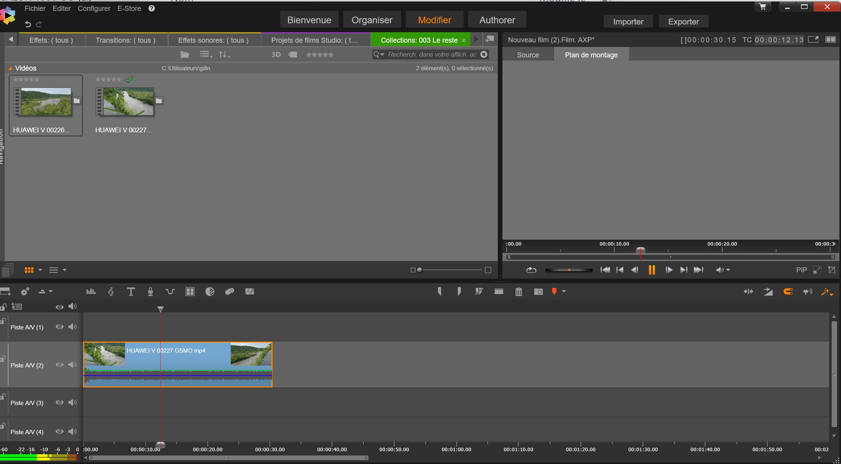This screenshot has height=464, width=841.
Task: Open the Fichier menu
Action: 35,9
